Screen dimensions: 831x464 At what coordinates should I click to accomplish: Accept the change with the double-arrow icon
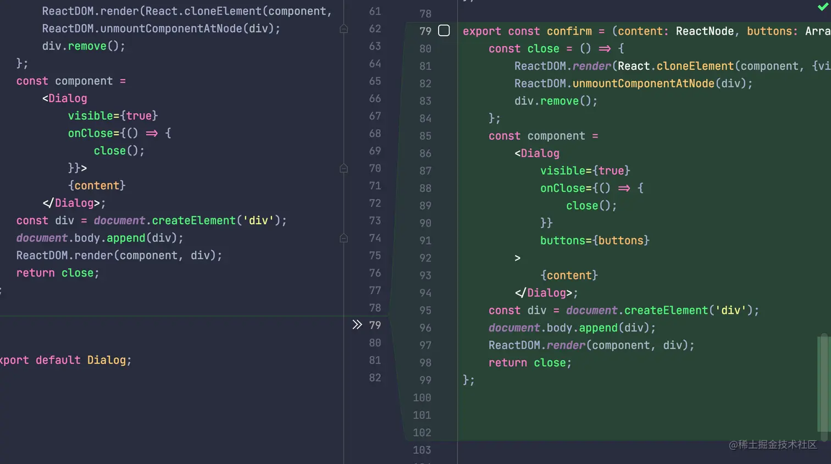click(x=357, y=325)
